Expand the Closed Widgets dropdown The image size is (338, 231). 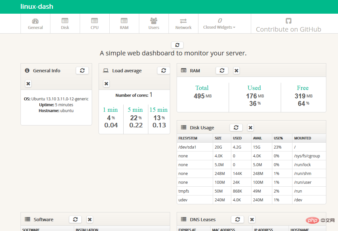(x=219, y=24)
